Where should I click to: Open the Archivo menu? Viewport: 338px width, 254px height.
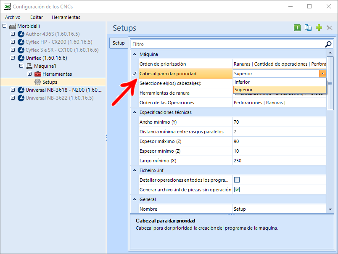coord(13,17)
